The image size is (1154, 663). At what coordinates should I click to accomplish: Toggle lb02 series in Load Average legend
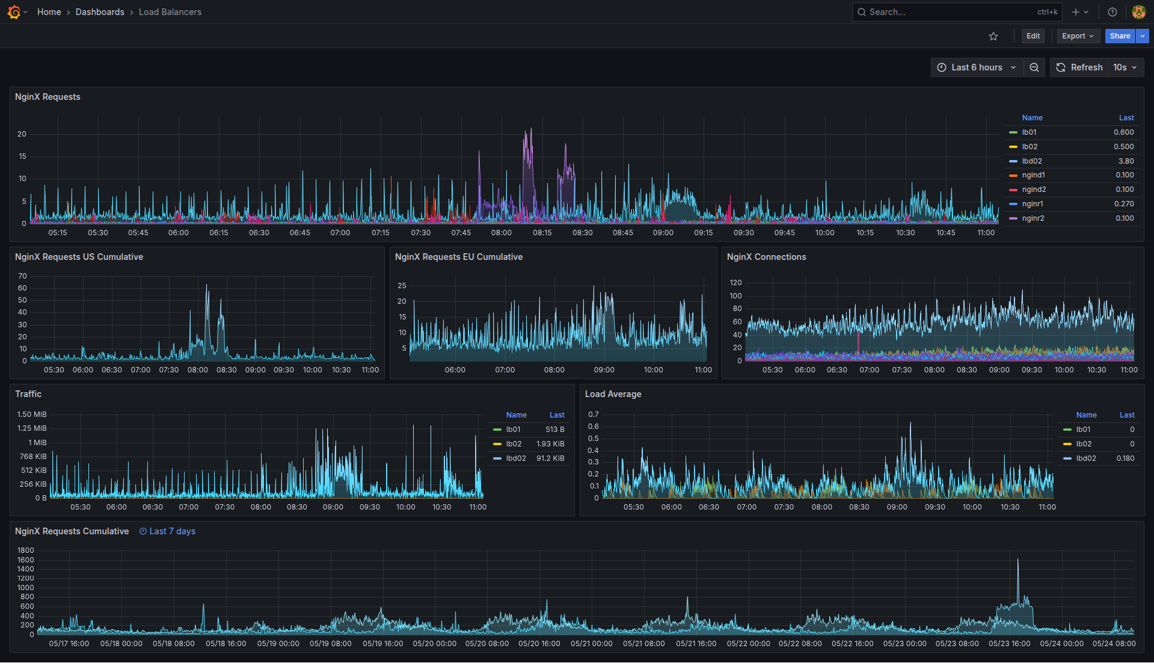pyautogui.click(x=1084, y=444)
